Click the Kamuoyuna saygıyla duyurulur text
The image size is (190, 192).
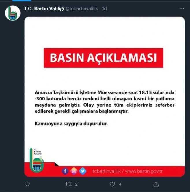coord(71,124)
